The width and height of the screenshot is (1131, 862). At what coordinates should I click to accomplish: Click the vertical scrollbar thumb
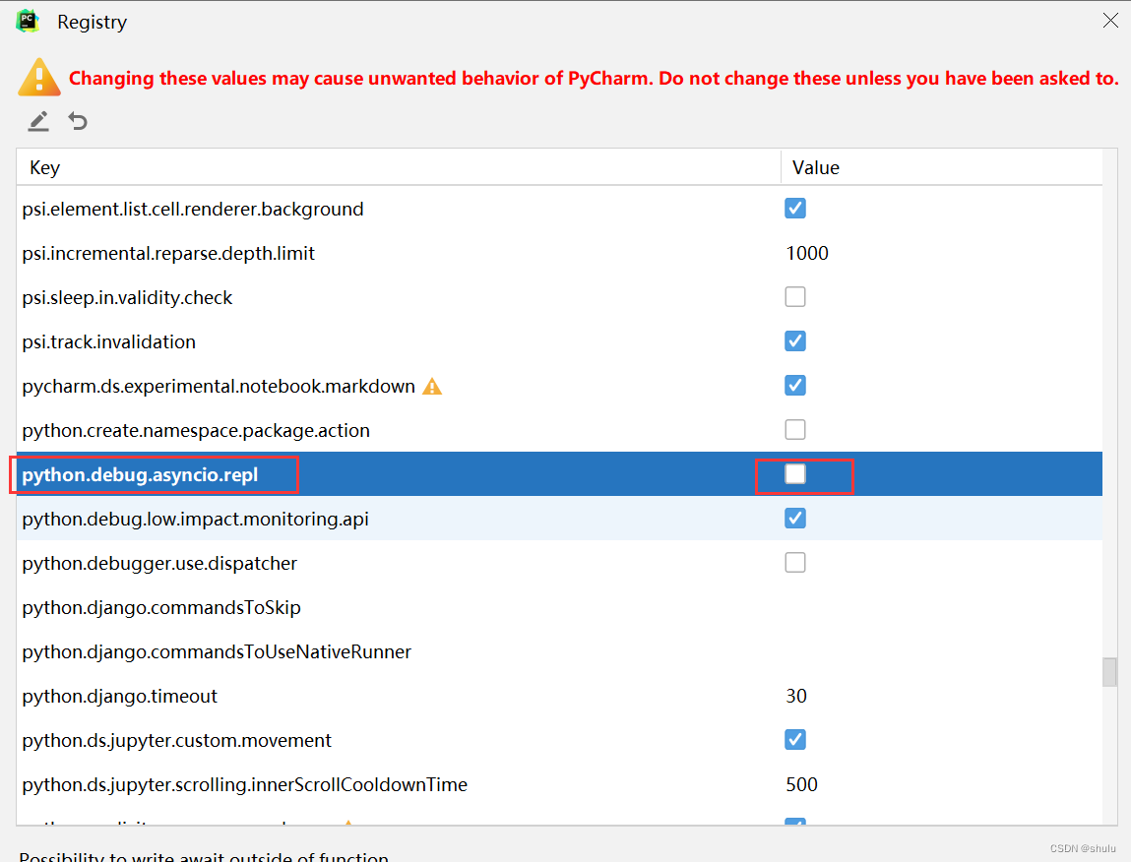coord(1109,671)
